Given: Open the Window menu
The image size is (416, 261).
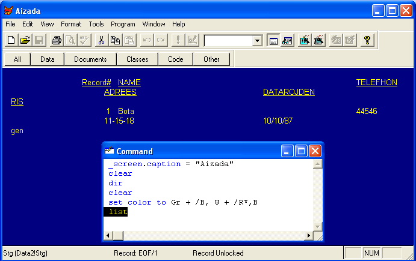Looking at the screenshot, I should click(154, 24).
